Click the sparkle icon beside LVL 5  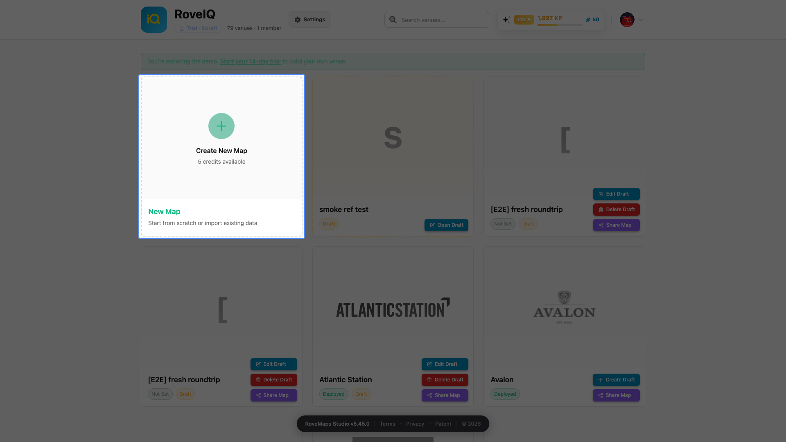tap(506, 20)
